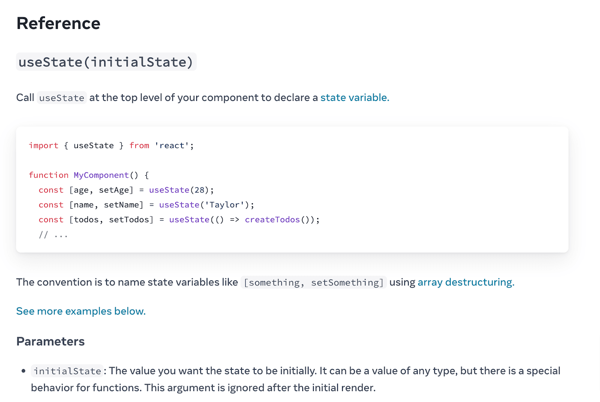
Task: Click "See more examples below" link
Action: coord(81,311)
